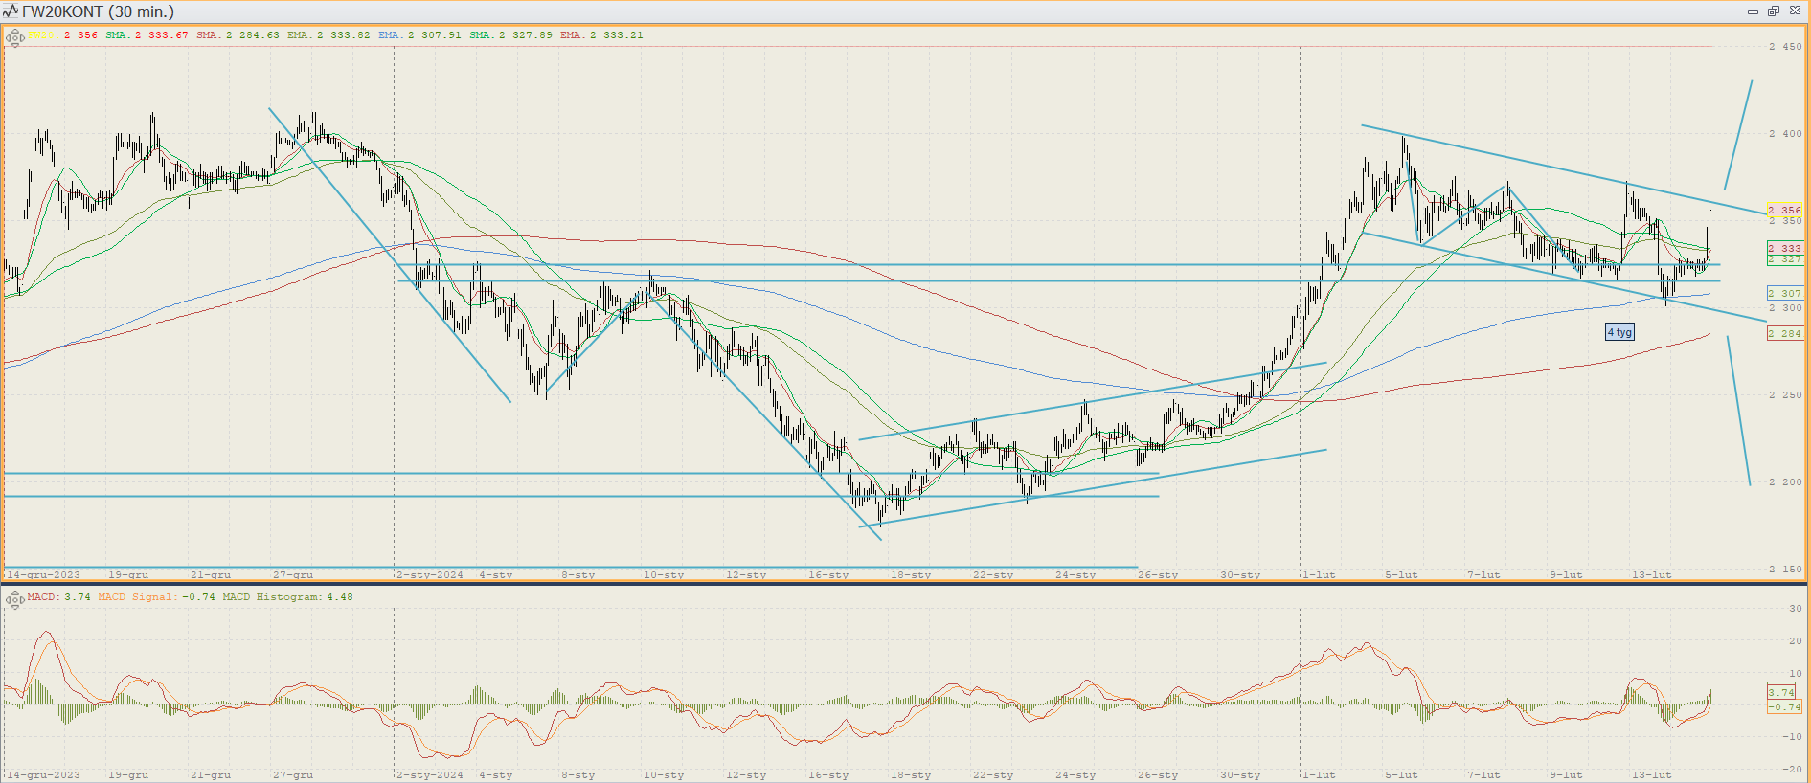
Task: Click the 2 284 price axis marker
Action: point(1784,333)
